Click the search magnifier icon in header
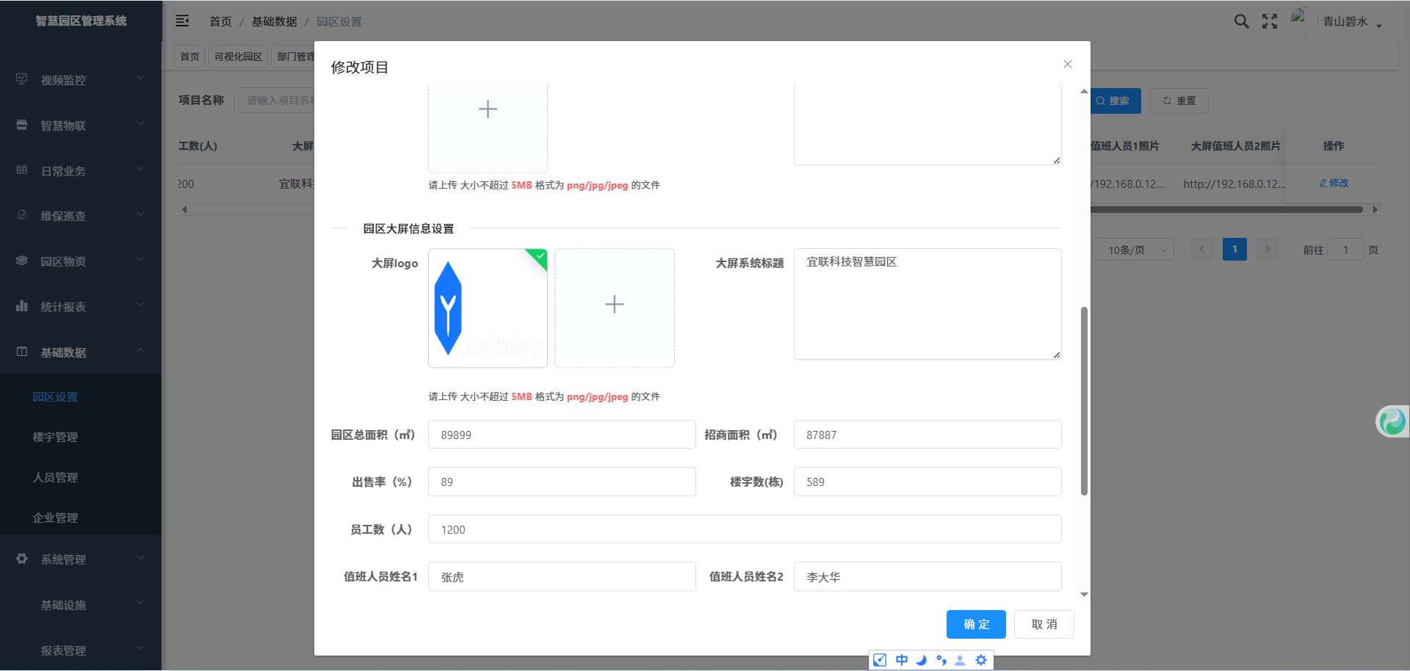The width and height of the screenshot is (1410, 671). point(1241,21)
